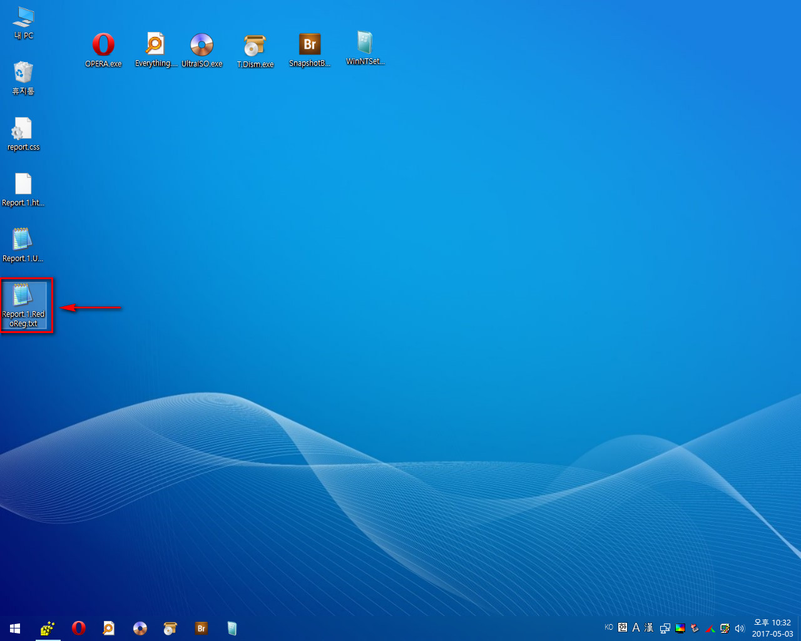
Task: Launch T.Dism box icon in taskbar
Action: click(170, 628)
